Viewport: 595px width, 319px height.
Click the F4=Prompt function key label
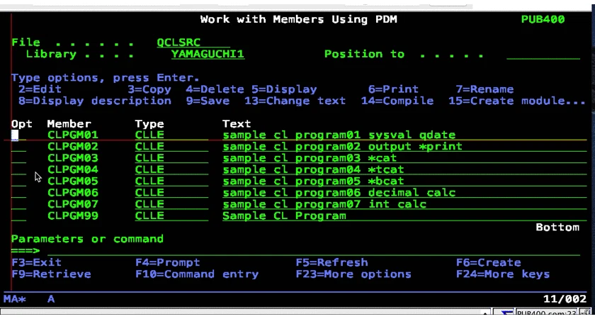(x=168, y=262)
